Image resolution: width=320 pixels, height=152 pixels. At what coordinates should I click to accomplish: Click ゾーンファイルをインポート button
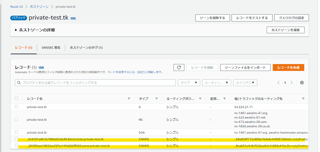pos(245,68)
